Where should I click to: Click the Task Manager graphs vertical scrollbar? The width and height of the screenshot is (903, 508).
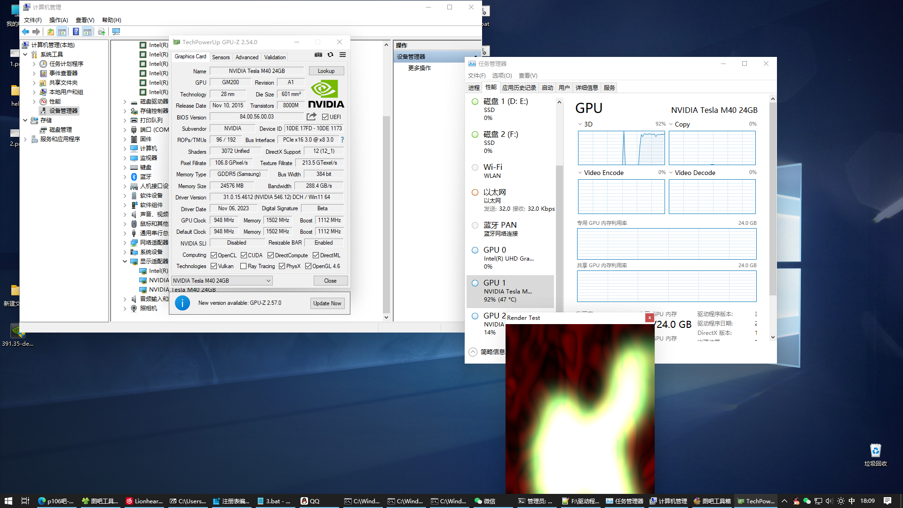(x=773, y=198)
